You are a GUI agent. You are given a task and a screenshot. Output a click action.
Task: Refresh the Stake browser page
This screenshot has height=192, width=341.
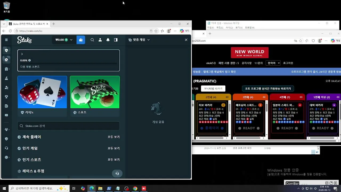(x=10, y=31)
